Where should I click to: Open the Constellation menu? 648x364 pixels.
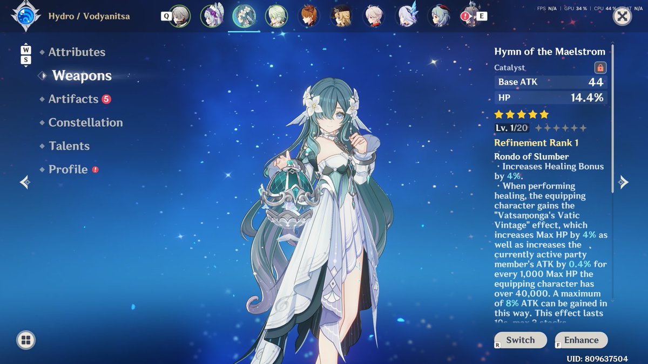pyautogui.click(x=85, y=122)
